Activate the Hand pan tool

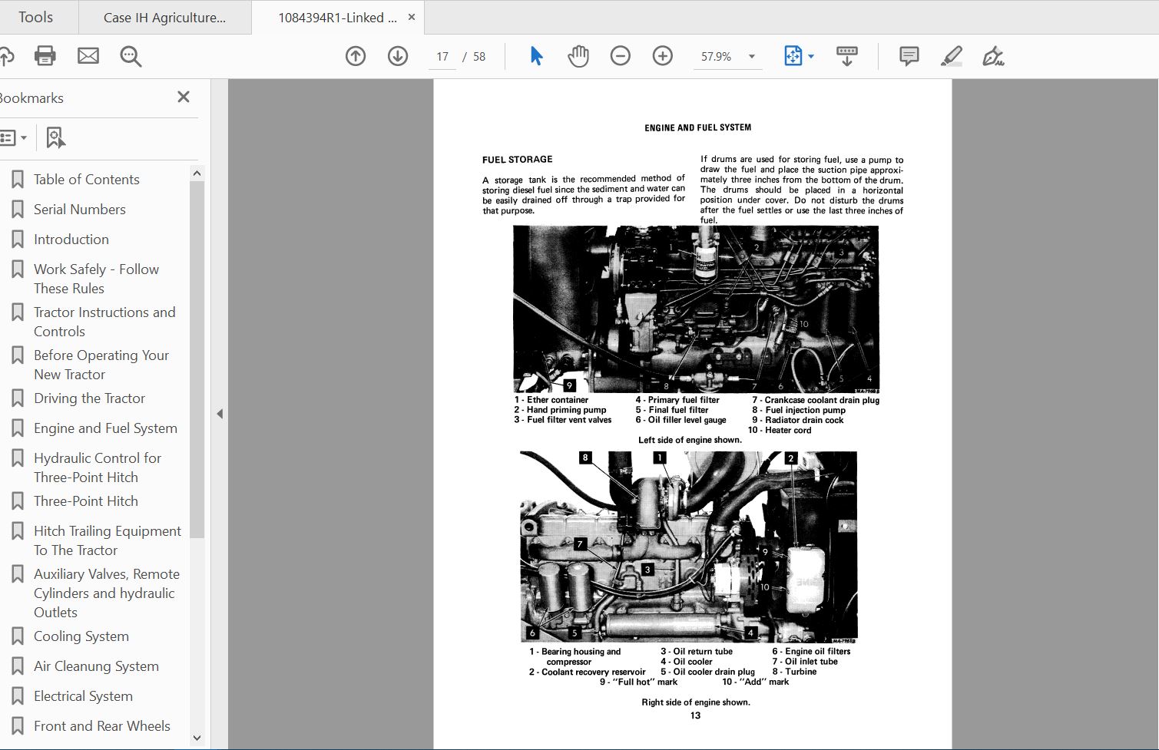(578, 56)
